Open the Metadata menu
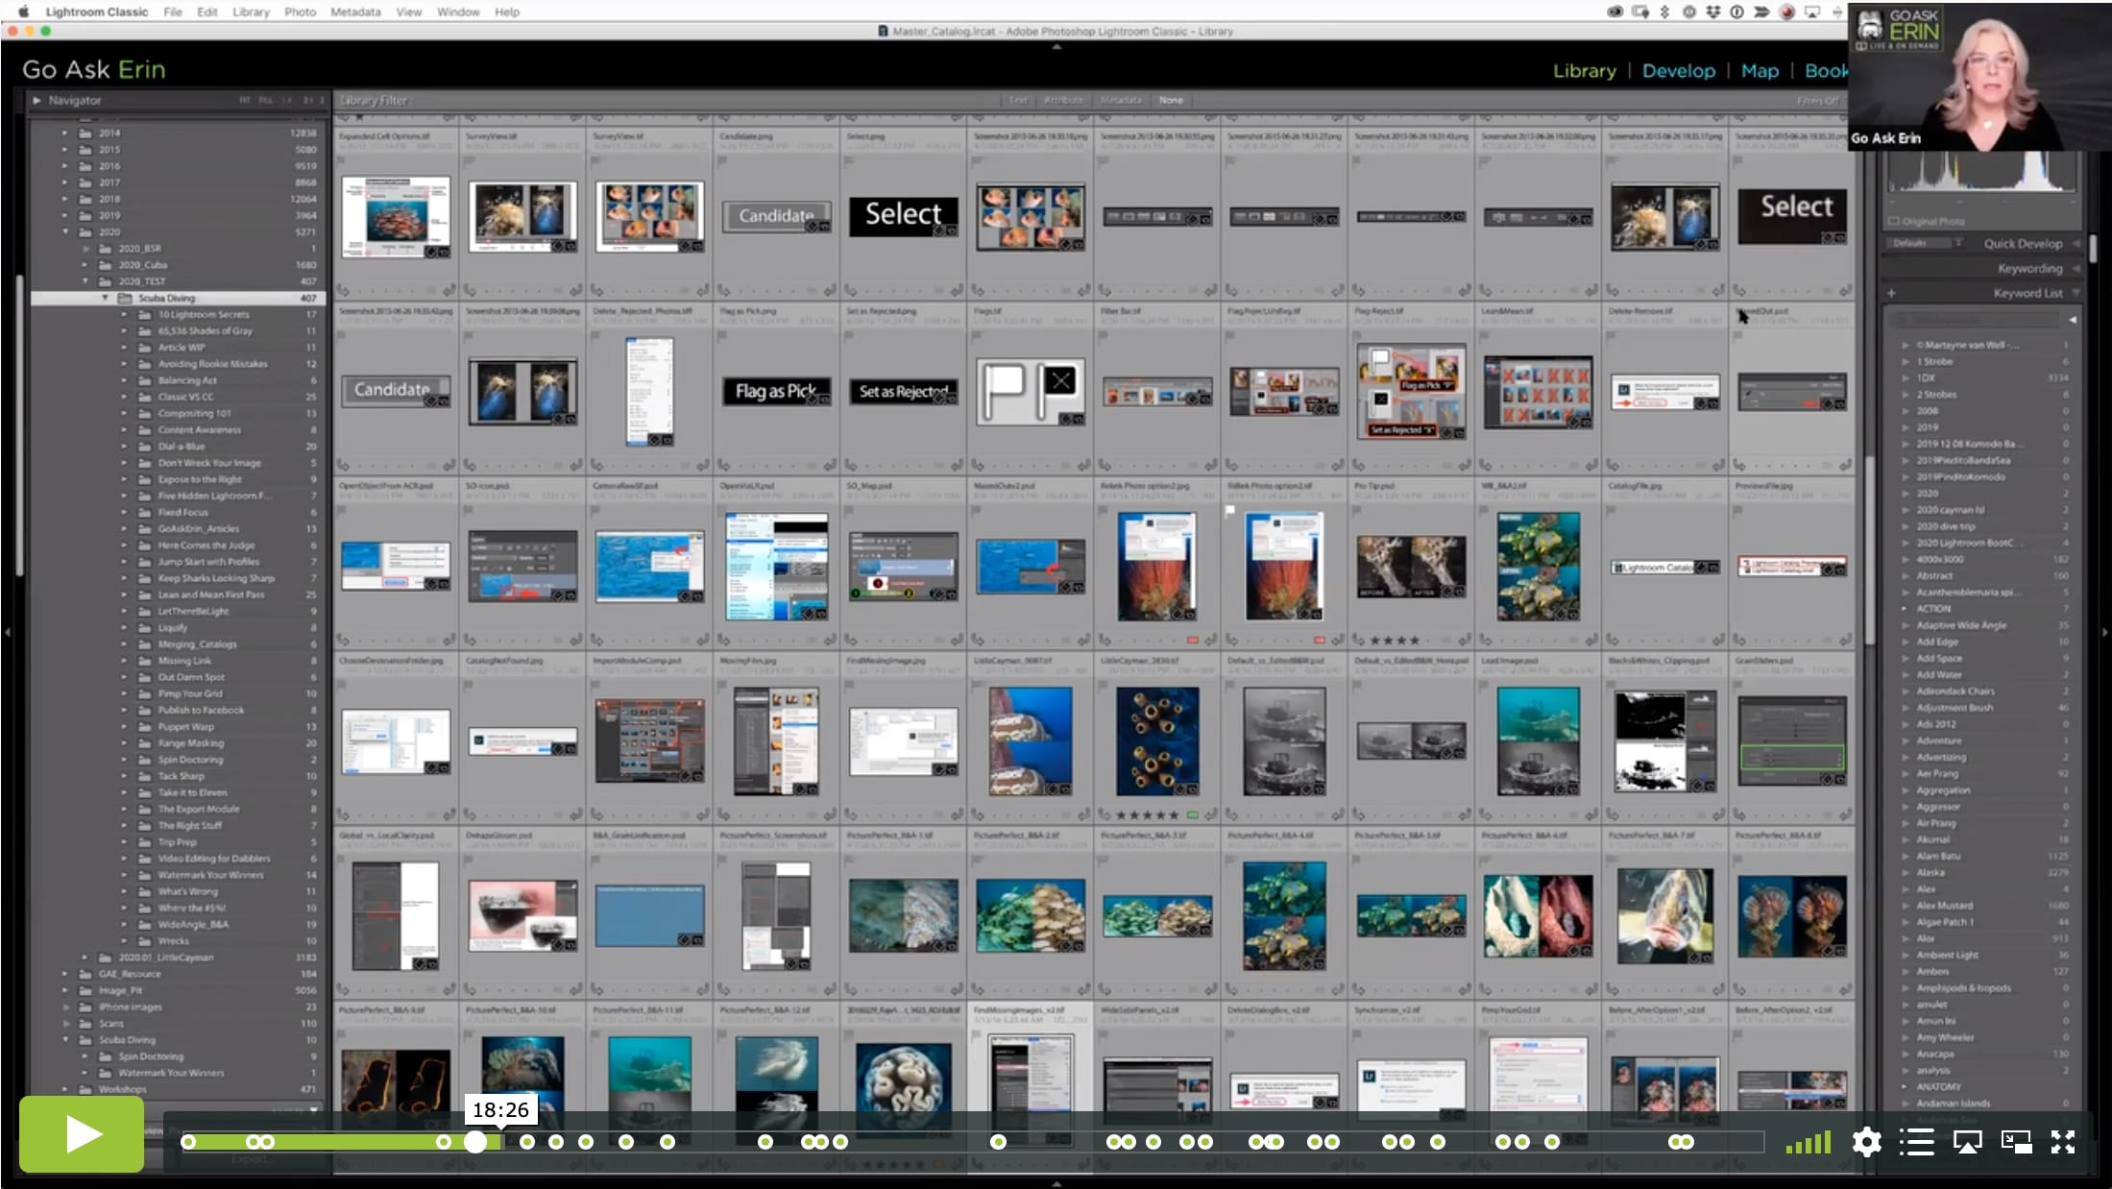The width and height of the screenshot is (2112, 1189). coord(355,12)
